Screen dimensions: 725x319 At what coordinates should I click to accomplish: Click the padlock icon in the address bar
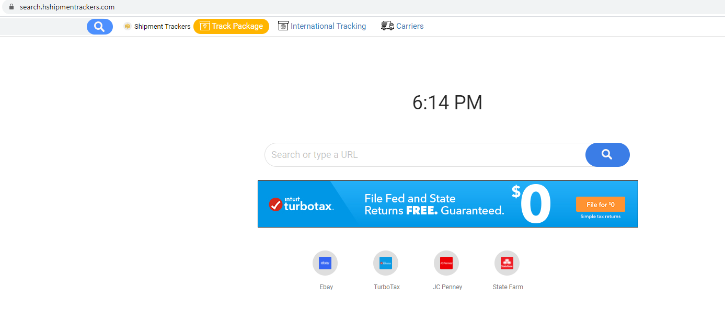tap(10, 7)
